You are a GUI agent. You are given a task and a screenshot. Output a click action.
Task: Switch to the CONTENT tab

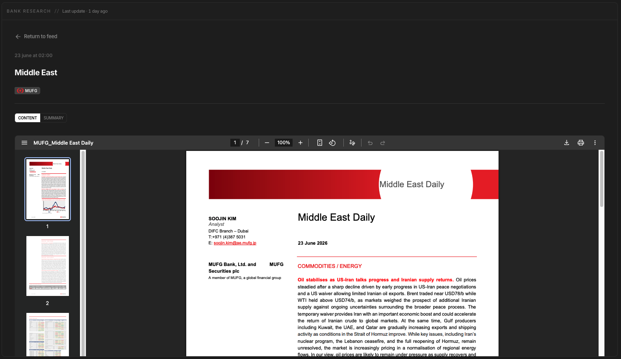[x=28, y=118]
